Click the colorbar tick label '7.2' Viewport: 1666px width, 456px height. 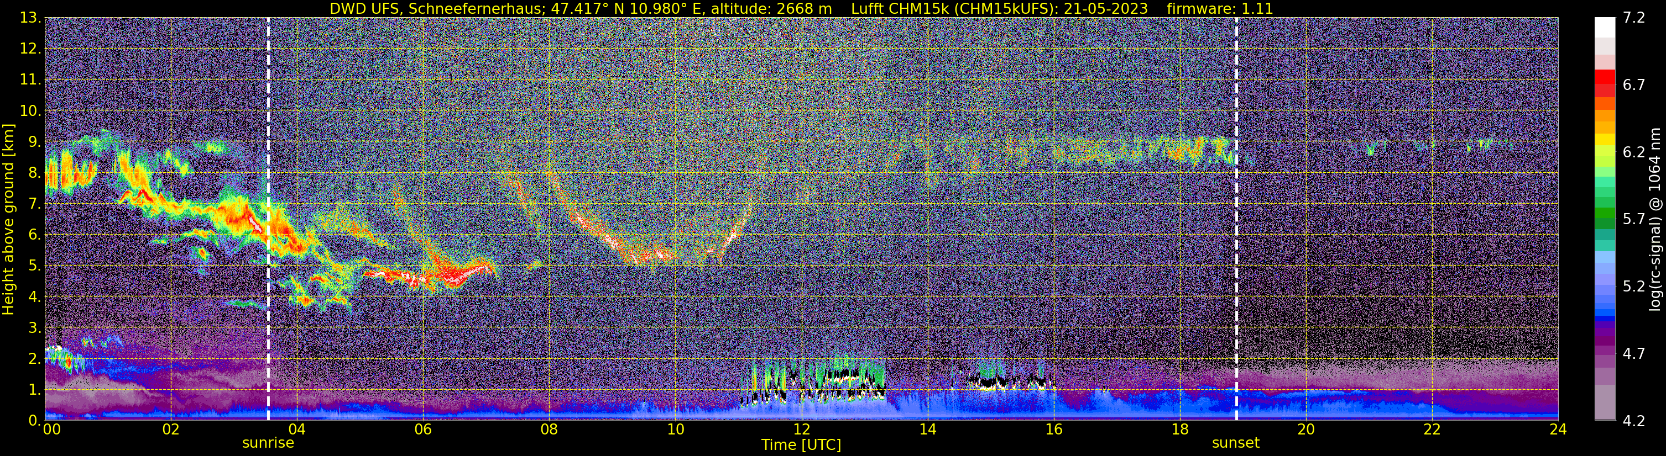pyautogui.click(x=1634, y=18)
